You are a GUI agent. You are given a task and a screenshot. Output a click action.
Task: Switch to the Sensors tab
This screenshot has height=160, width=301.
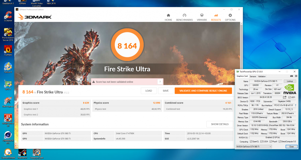click(x=253, y=76)
